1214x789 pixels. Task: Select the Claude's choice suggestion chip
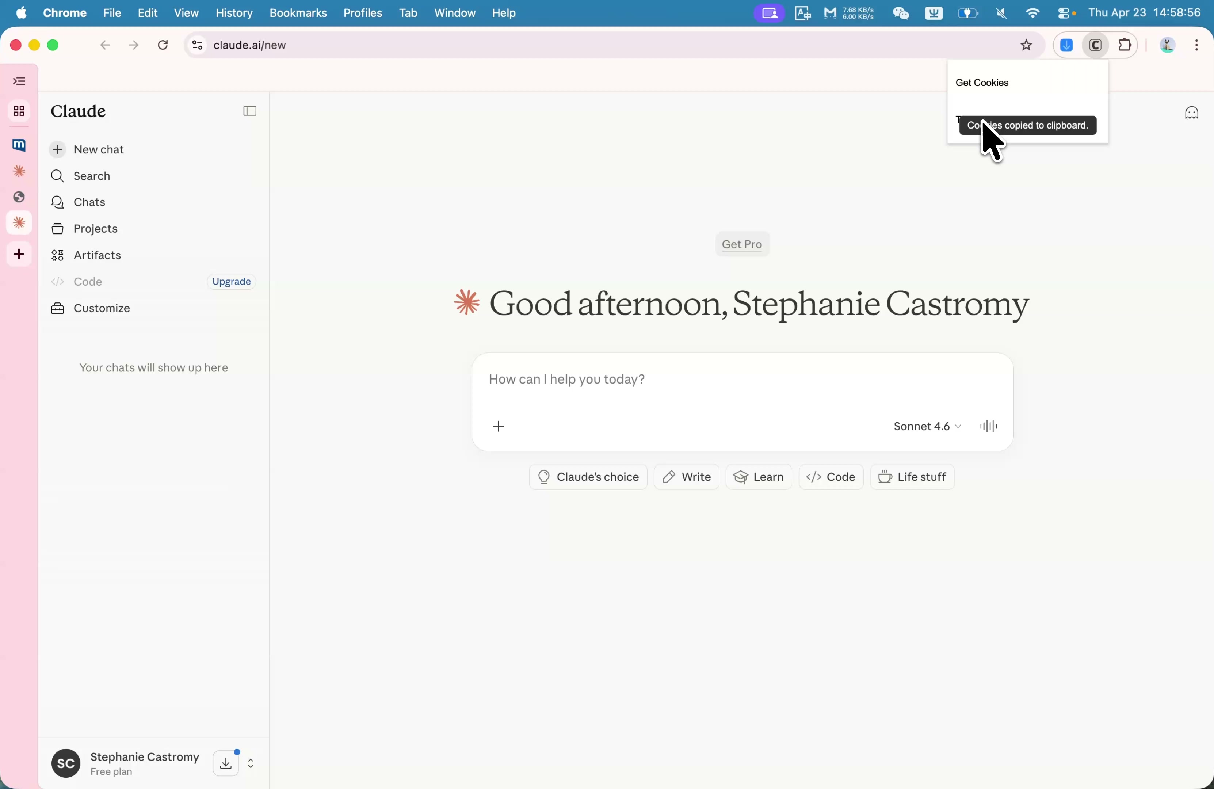click(x=588, y=477)
